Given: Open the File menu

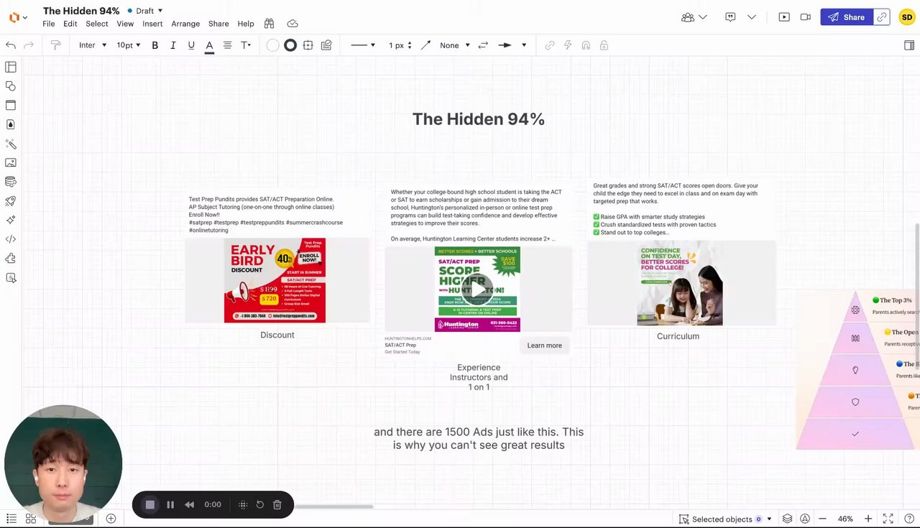Looking at the screenshot, I should pos(49,24).
